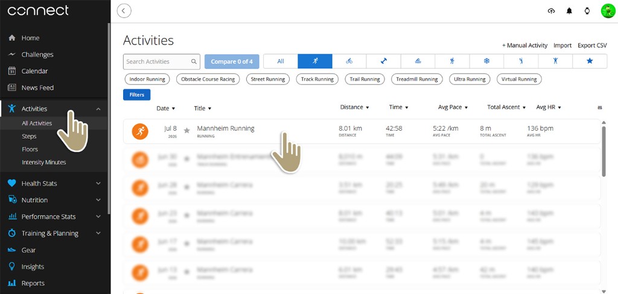Select the dumbbell Gym activity tab
Screen dimensions: 618x294
tap(383, 61)
